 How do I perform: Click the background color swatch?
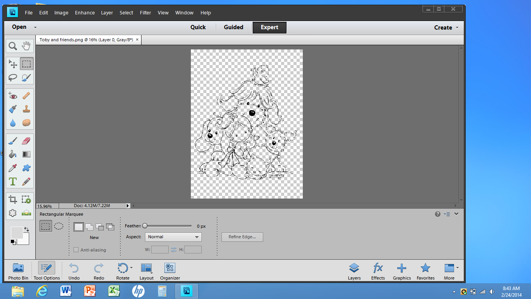pyautogui.click(x=26, y=241)
